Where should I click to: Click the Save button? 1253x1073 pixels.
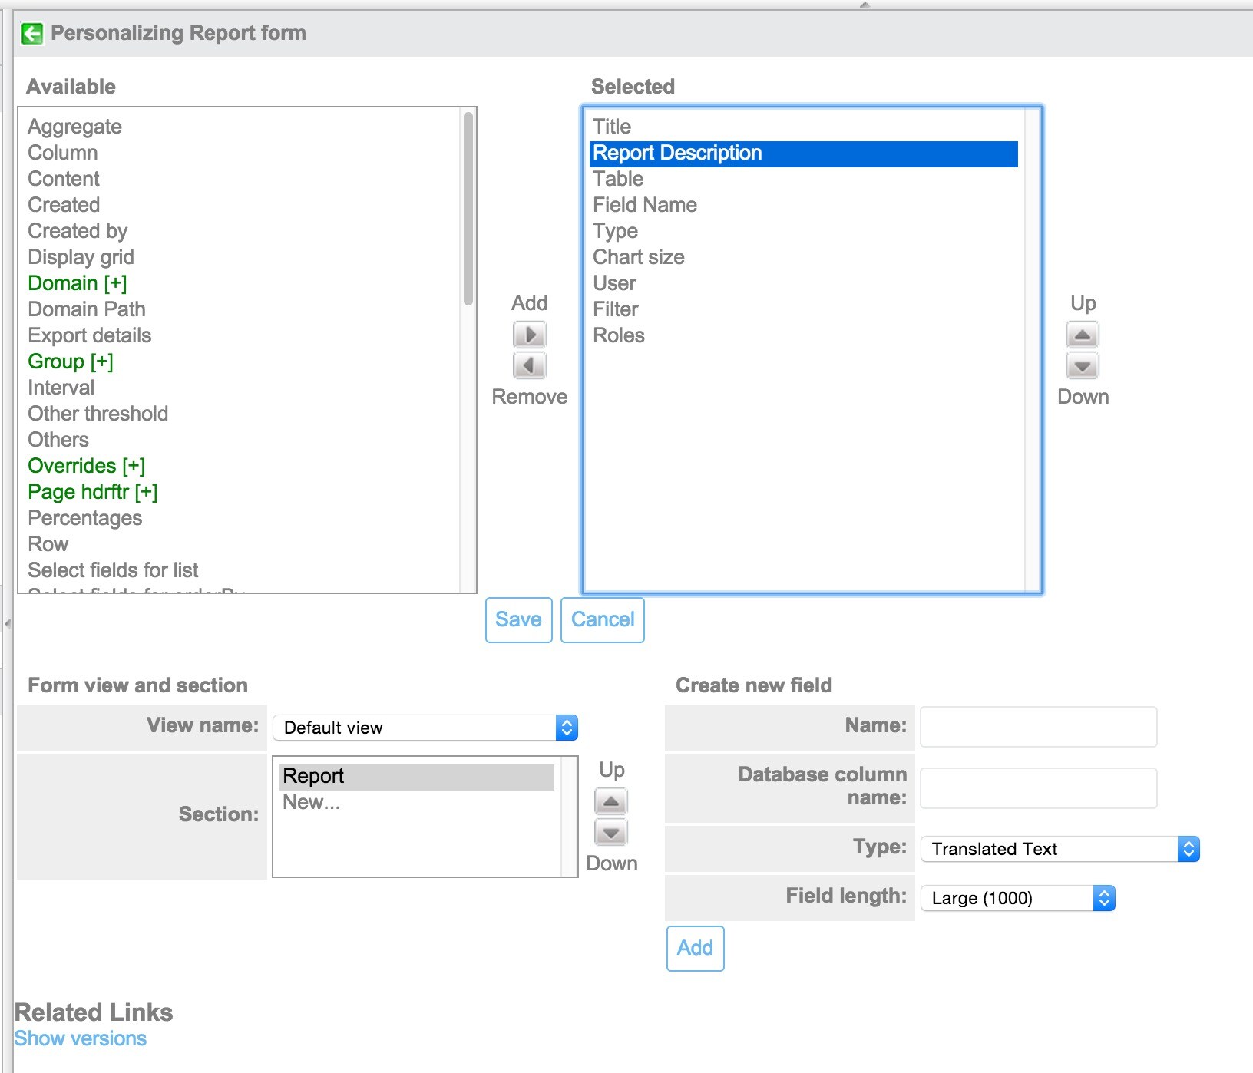[x=519, y=620]
